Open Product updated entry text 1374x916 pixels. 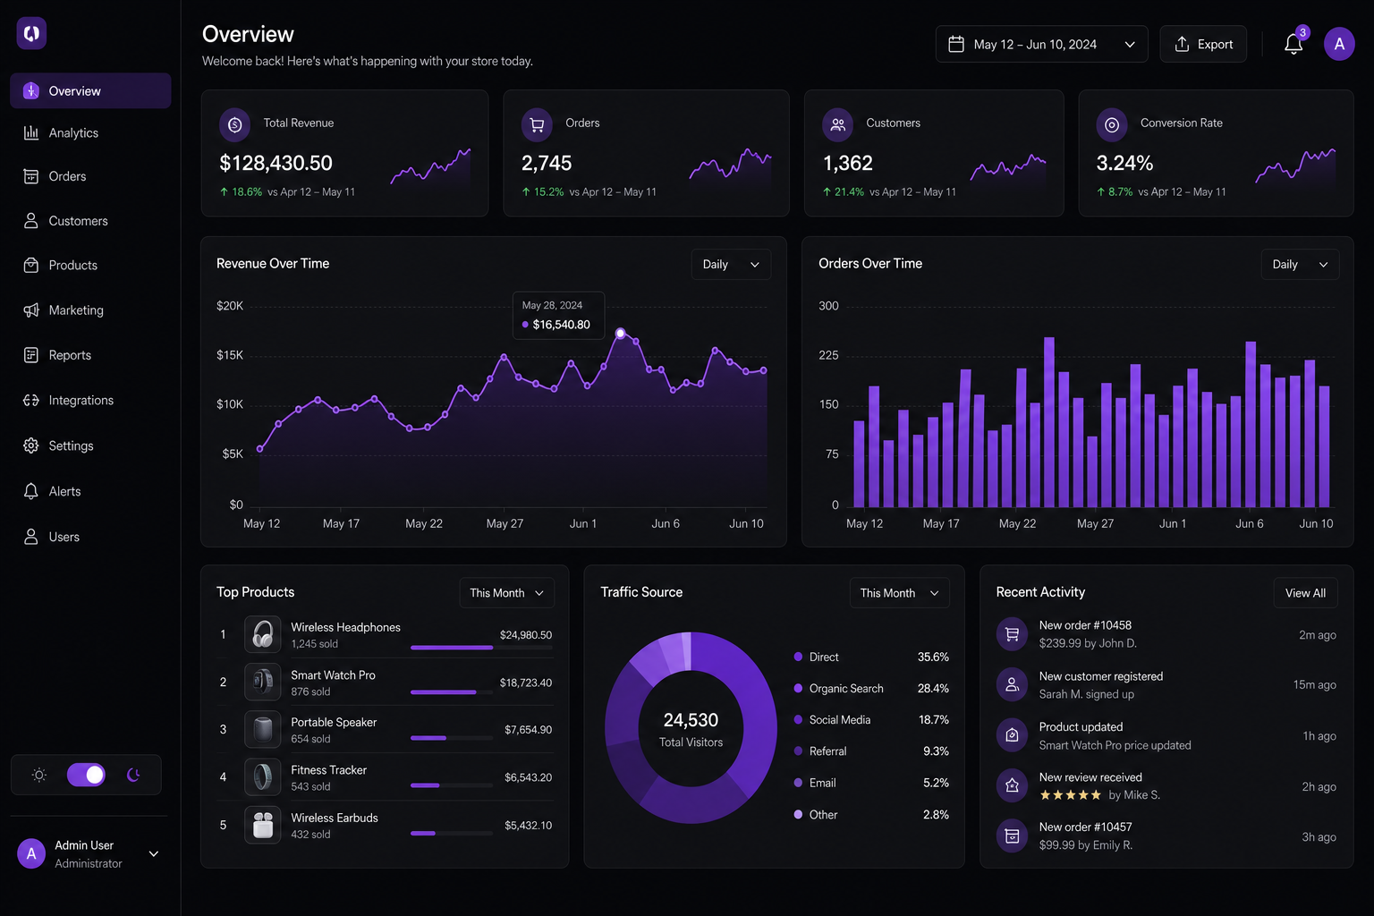coord(1115,736)
